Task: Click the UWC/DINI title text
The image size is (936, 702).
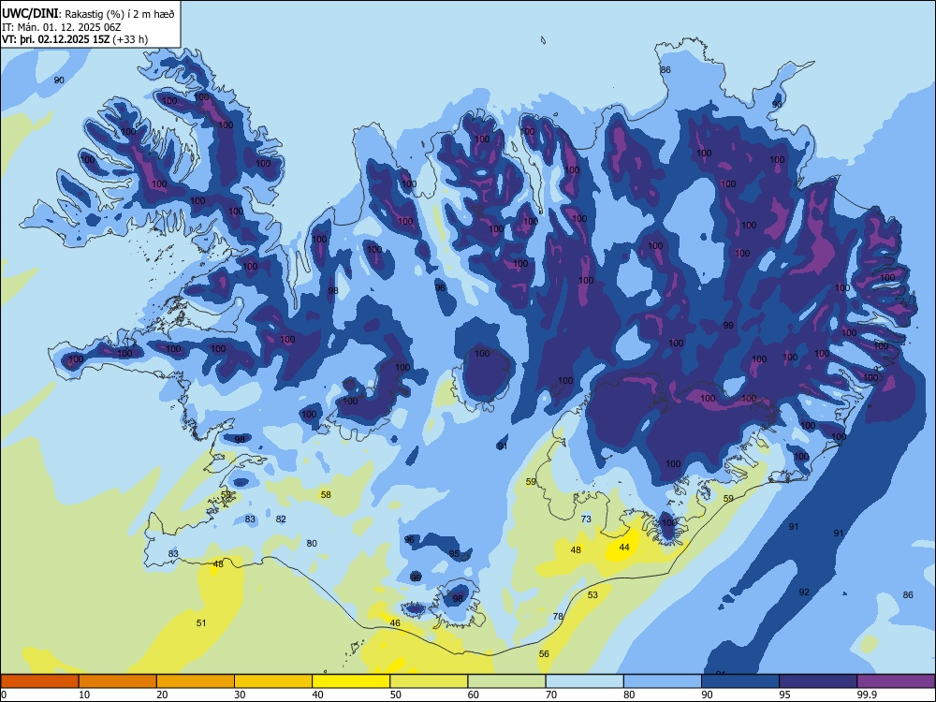Action: tap(30, 12)
